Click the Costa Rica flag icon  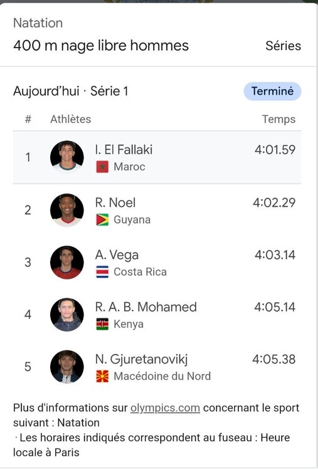[102, 272]
